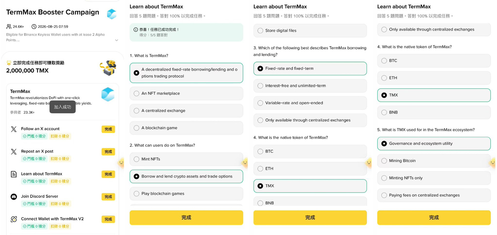The width and height of the screenshot is (497, 235).
Task: Click the wallet icon for Connect Wallet task
Action: tap(14, 219)
